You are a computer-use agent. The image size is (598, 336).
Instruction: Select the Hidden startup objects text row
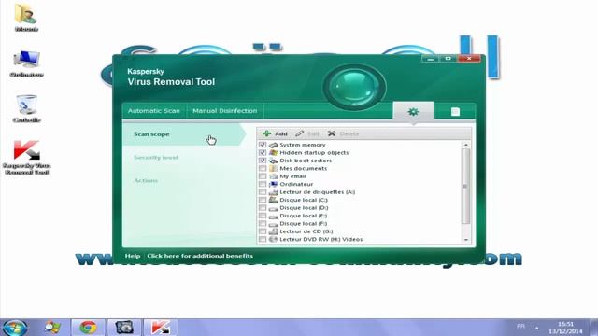(x=314, y=152)
